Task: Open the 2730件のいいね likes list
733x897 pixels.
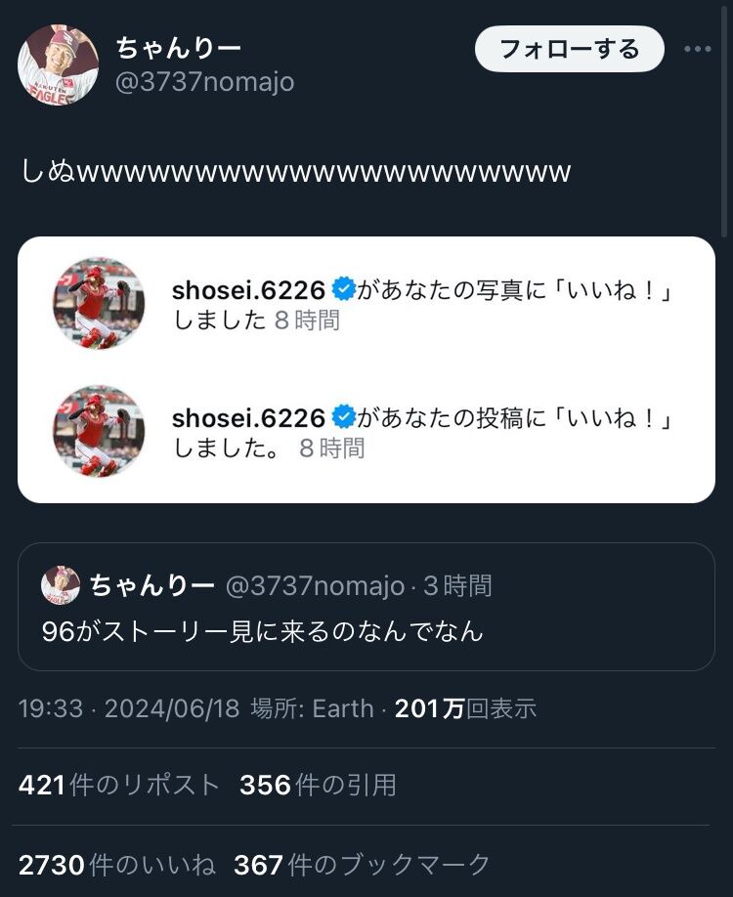Action: pos(117,864)
